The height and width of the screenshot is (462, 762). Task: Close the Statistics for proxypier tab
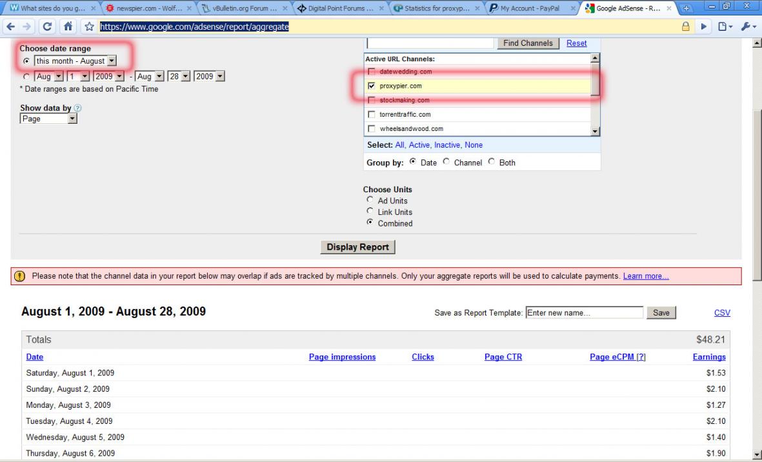click(477, 8)
